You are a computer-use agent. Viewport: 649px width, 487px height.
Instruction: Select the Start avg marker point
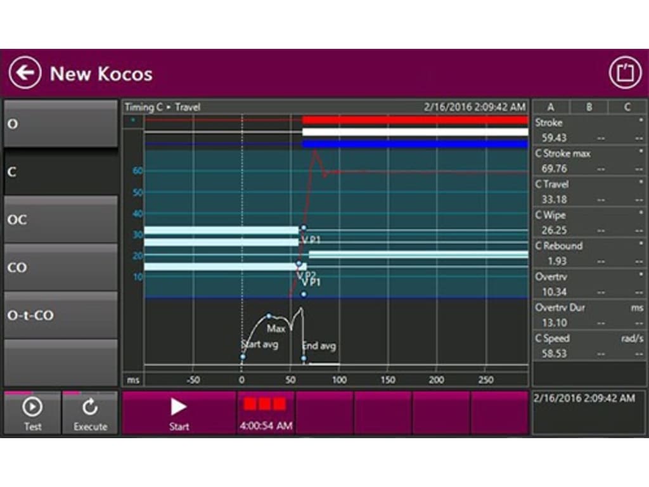(243, 356)
